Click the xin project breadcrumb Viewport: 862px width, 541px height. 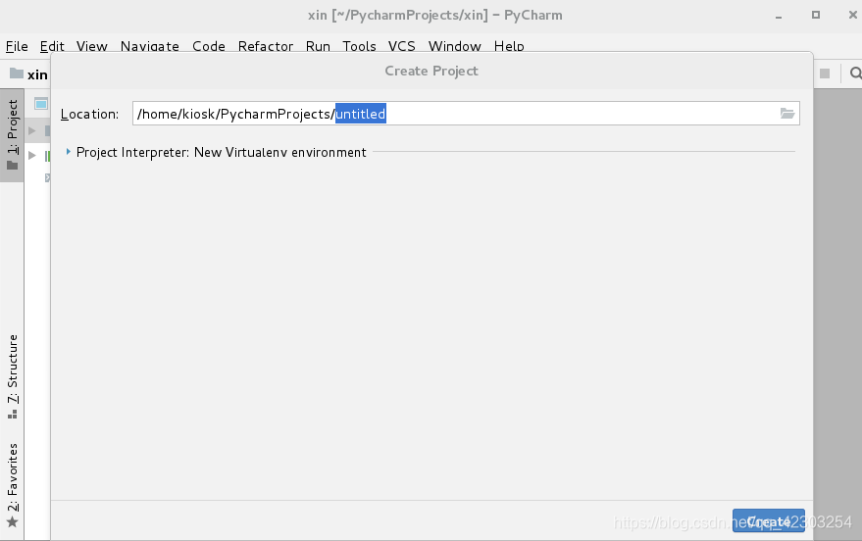(29, 74)
